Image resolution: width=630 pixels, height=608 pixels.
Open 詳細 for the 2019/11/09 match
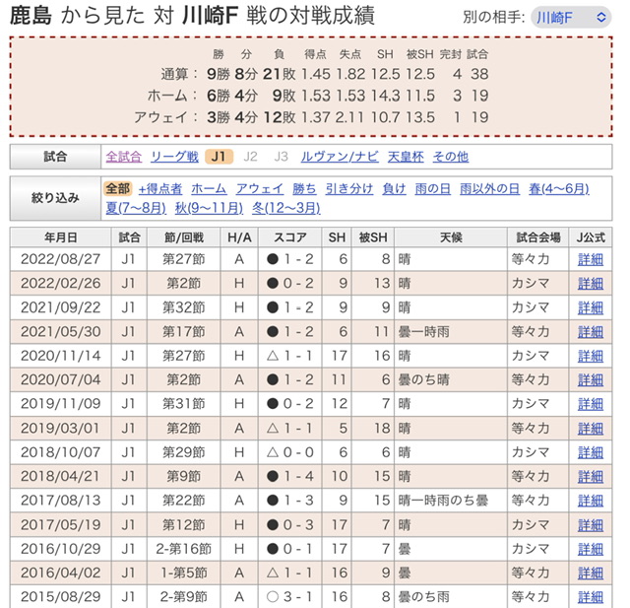coord(591,404)
